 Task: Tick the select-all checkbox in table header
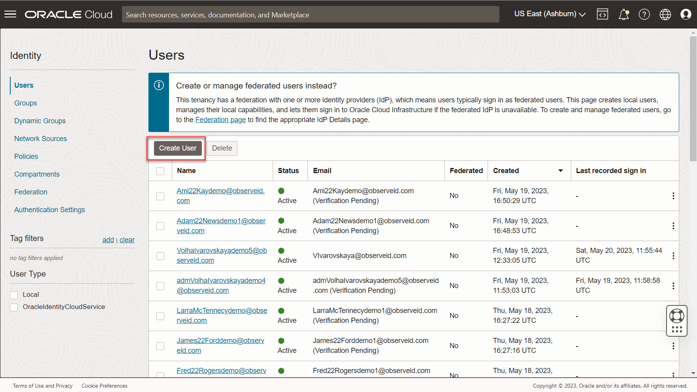click(x=160, y=171)
